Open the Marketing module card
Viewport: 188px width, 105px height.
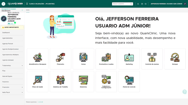click(x=129, y=59)
